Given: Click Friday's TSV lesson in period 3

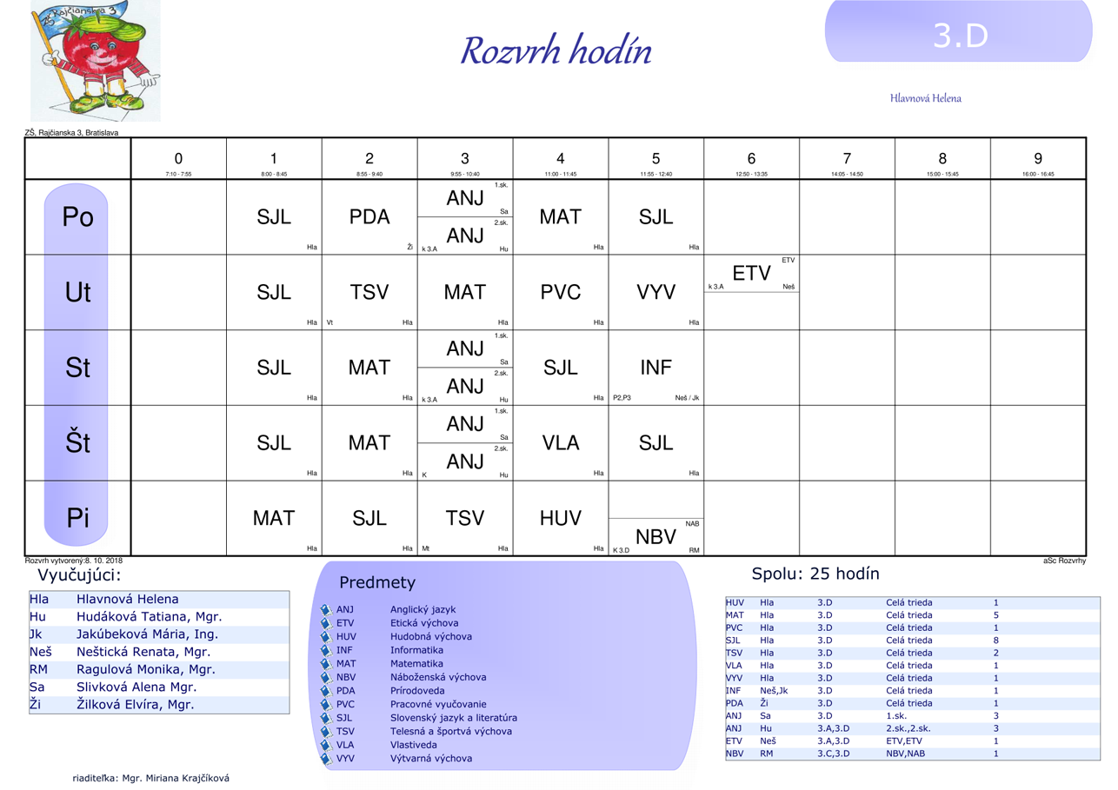Looking at the screenshot, I should [465, 519].
